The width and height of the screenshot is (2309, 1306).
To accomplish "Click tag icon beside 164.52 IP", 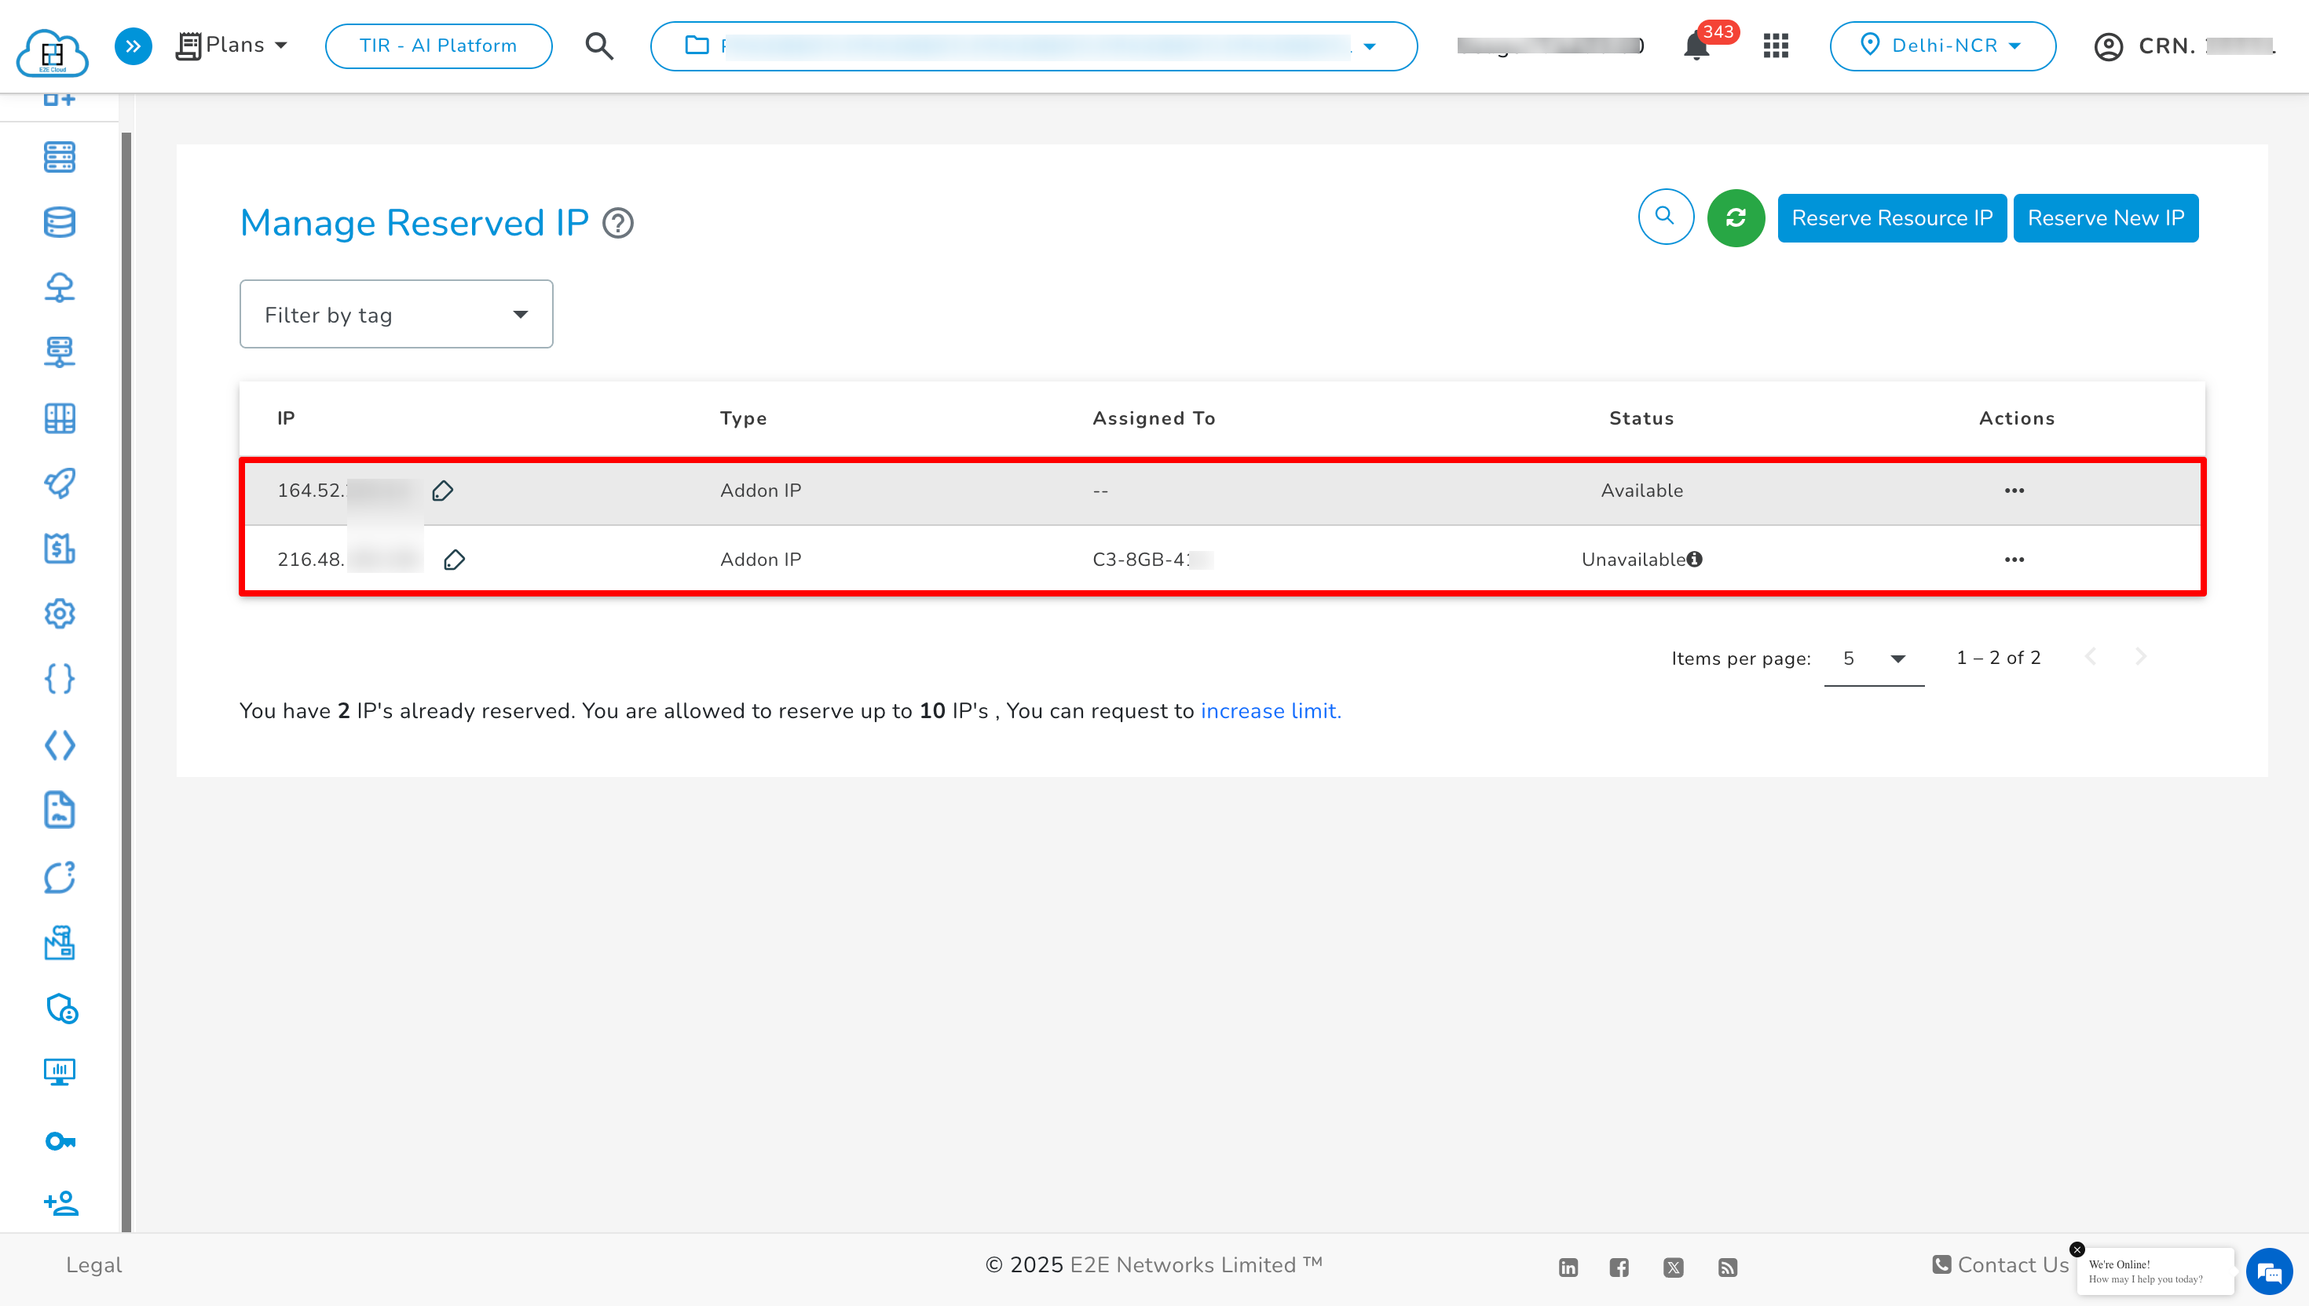I will coord(442,491).
